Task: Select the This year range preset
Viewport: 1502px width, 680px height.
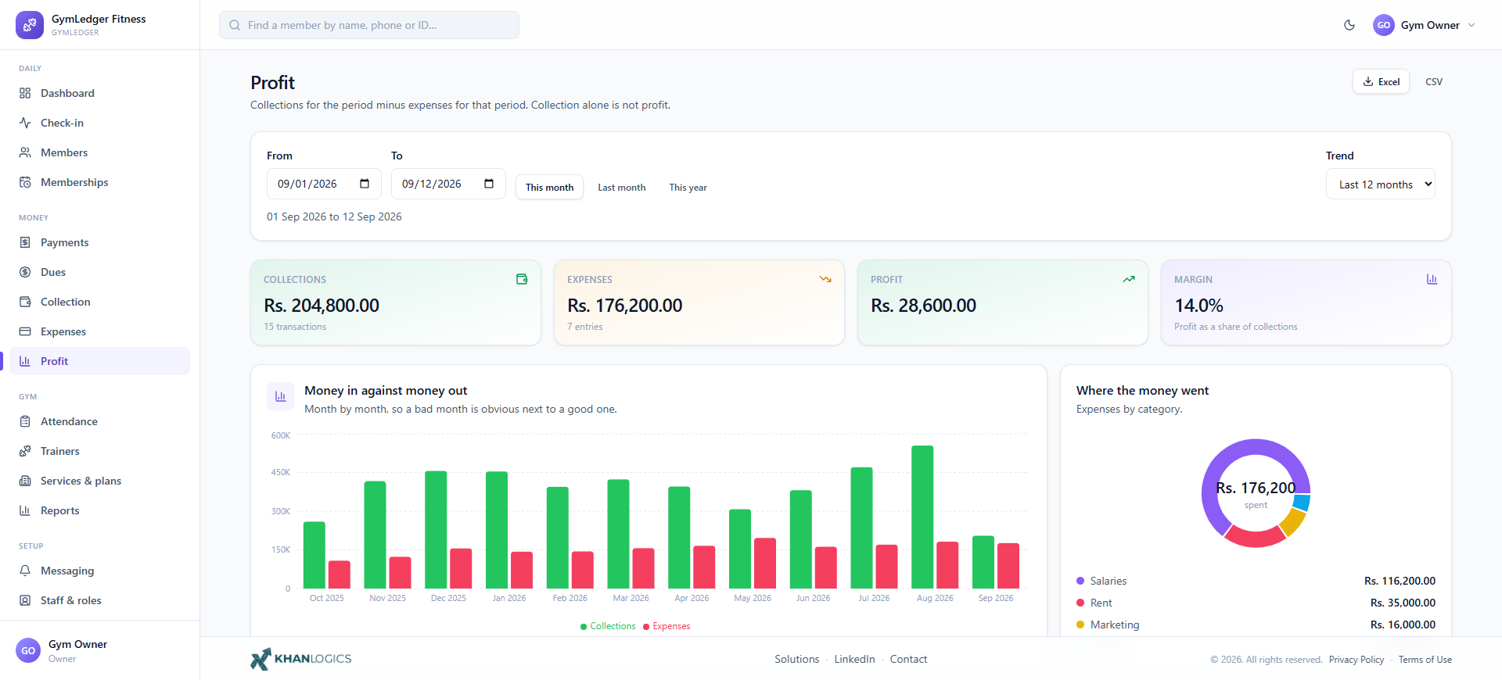Action: tap(688, 188)
